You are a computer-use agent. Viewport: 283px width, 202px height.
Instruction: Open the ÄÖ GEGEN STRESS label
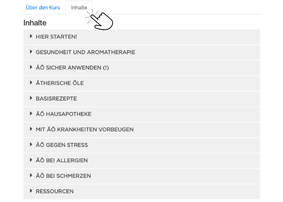coord(61,145)
